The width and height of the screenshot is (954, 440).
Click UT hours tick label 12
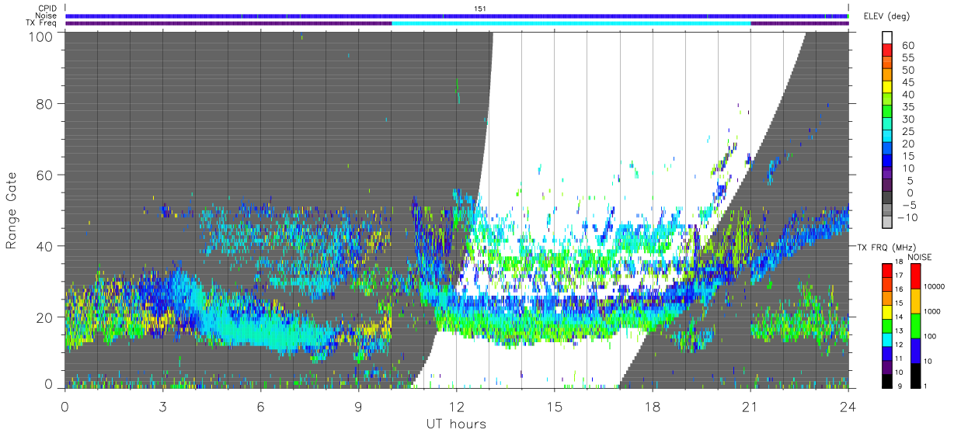point(457,406)
